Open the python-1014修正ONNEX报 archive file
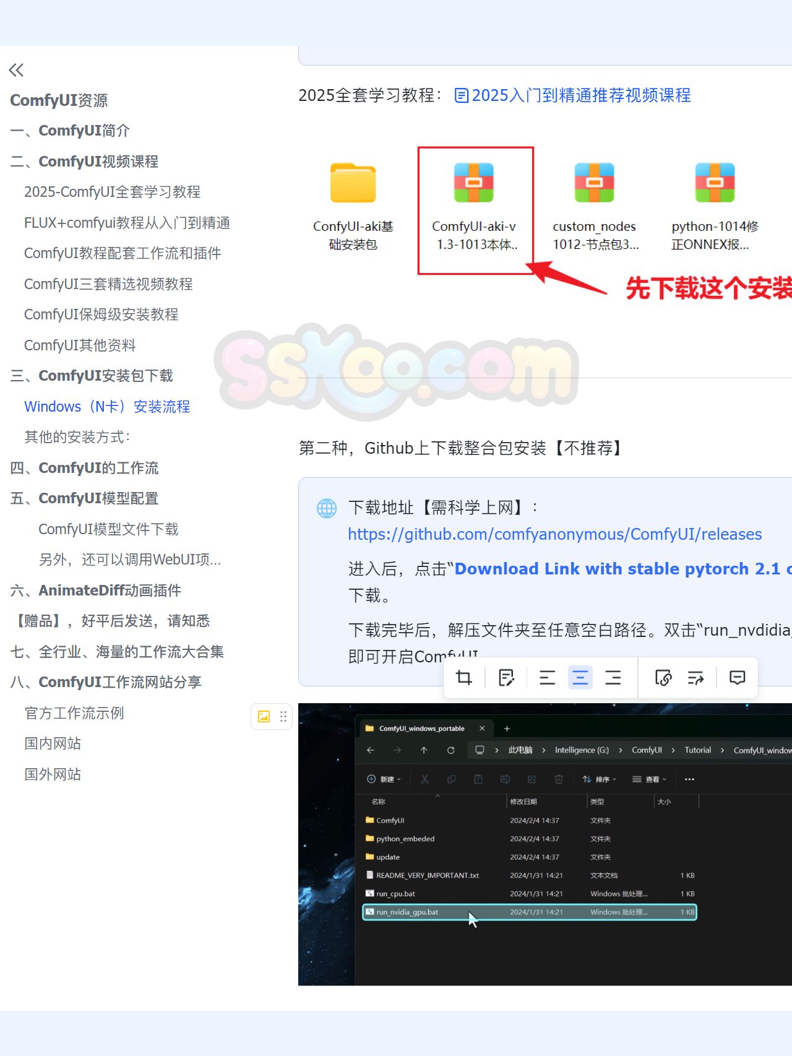 point(715,183)
